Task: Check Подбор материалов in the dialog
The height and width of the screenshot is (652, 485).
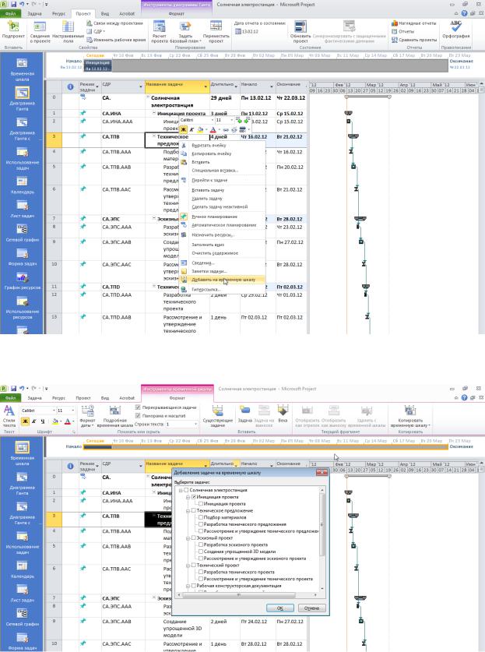Action: (201, 518)
